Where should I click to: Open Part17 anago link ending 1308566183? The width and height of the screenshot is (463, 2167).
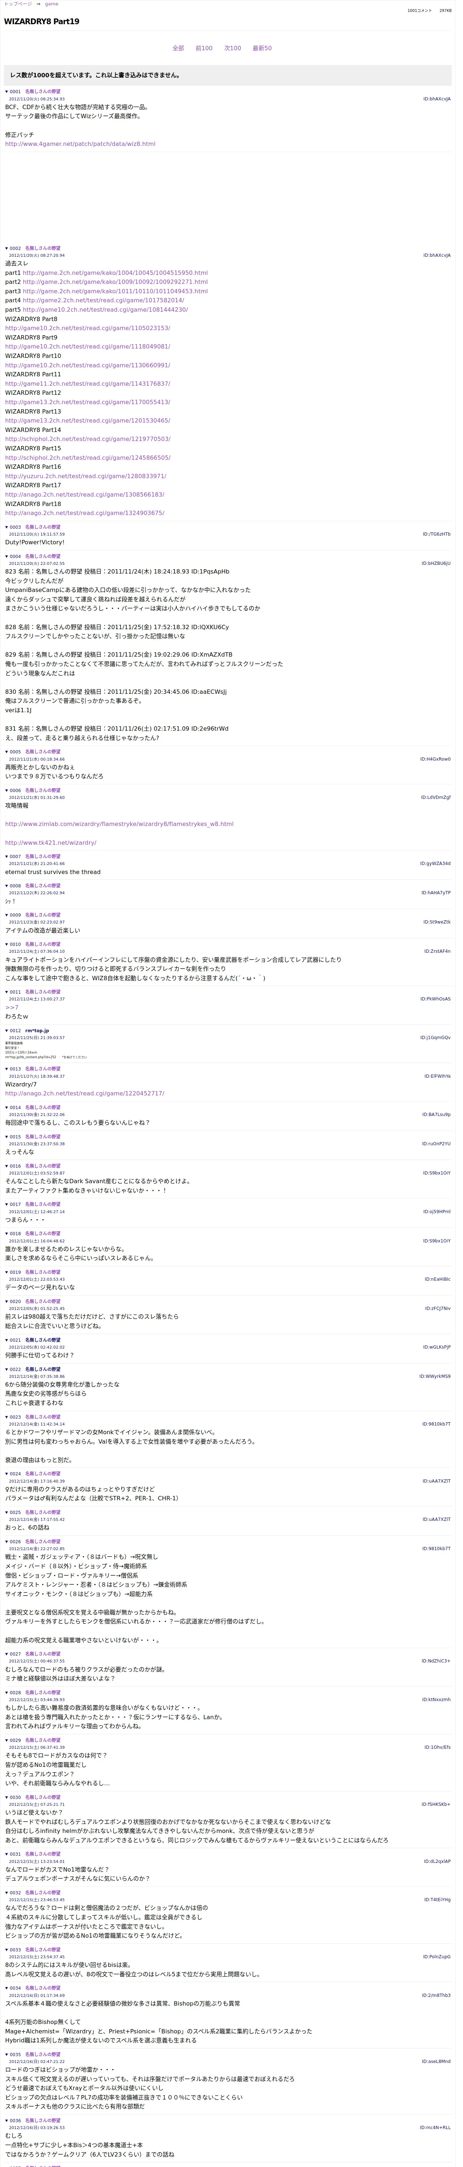85,495
